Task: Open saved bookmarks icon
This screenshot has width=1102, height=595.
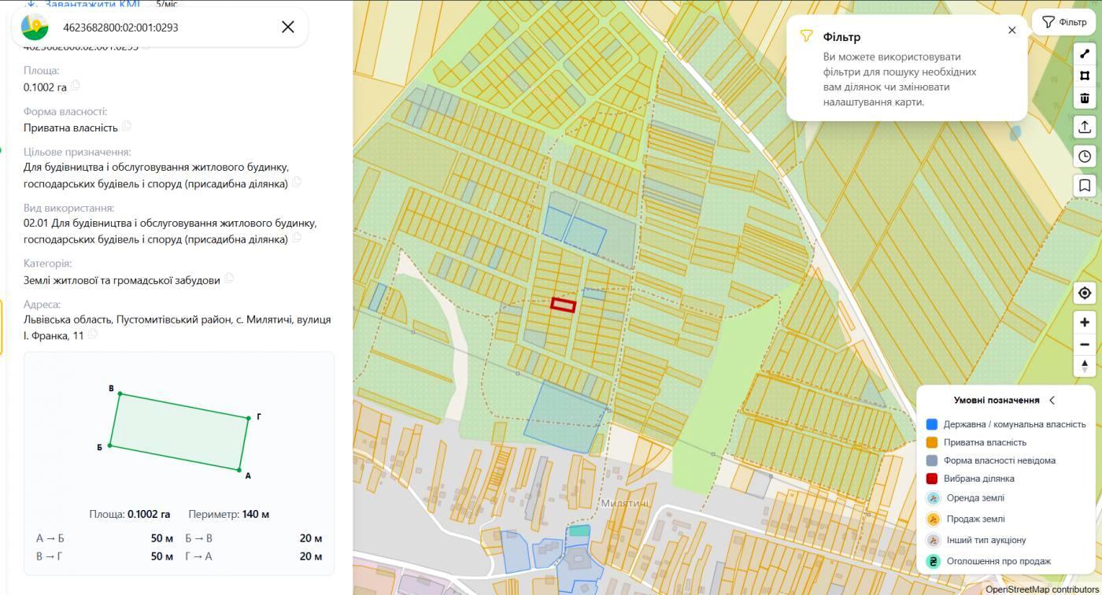Action: click(x=1085, y=186)
